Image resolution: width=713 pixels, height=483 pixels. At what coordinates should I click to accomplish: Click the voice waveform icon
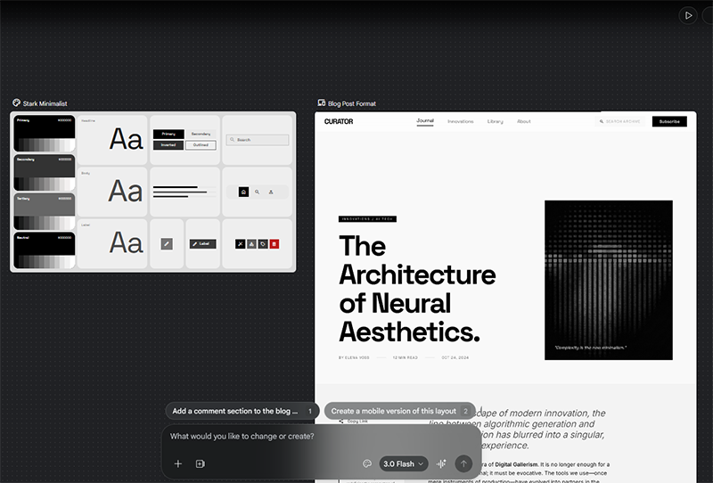coord(441,463)
